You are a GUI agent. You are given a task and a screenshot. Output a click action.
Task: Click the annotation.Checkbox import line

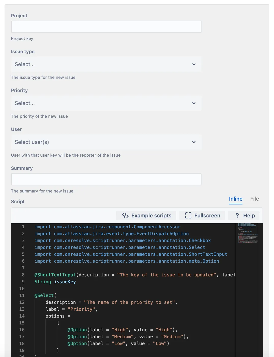(x=123, y=241)
